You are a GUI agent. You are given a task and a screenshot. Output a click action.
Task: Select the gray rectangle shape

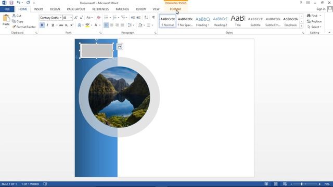pos(97,51)
